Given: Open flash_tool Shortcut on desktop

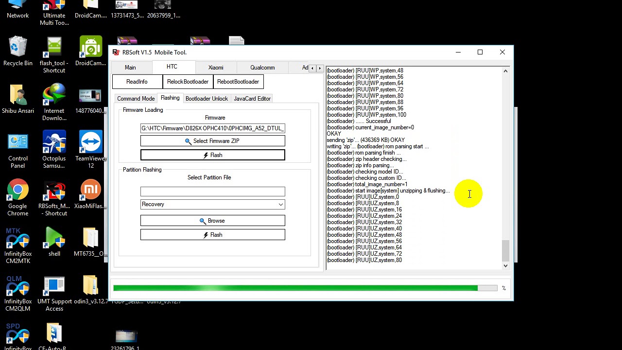Looking at the screenshot, I should 54,55.
